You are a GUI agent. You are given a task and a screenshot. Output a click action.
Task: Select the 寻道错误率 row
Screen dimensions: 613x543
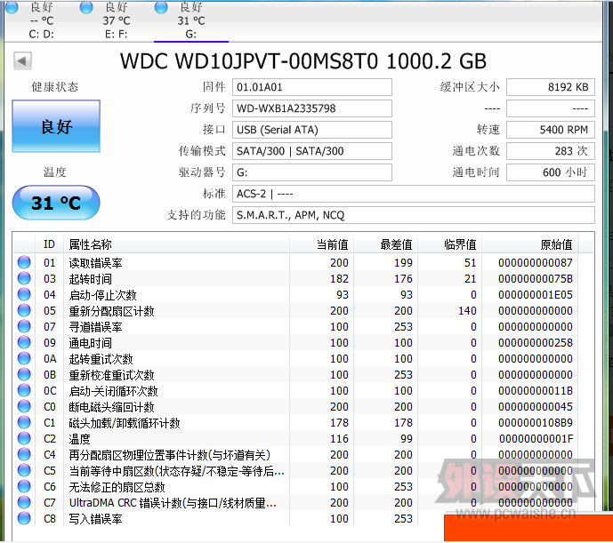click(296, 326)
